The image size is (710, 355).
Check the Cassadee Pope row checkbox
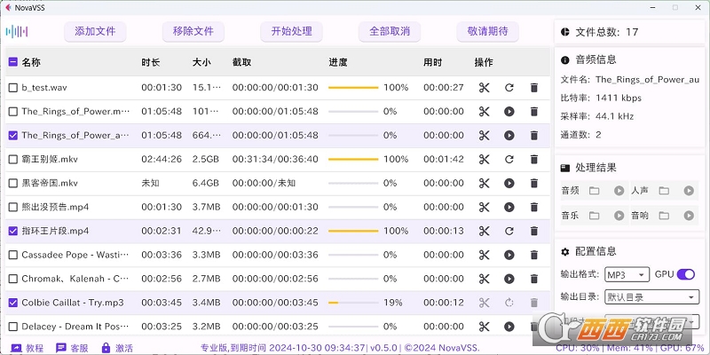(x=13, y=255)
